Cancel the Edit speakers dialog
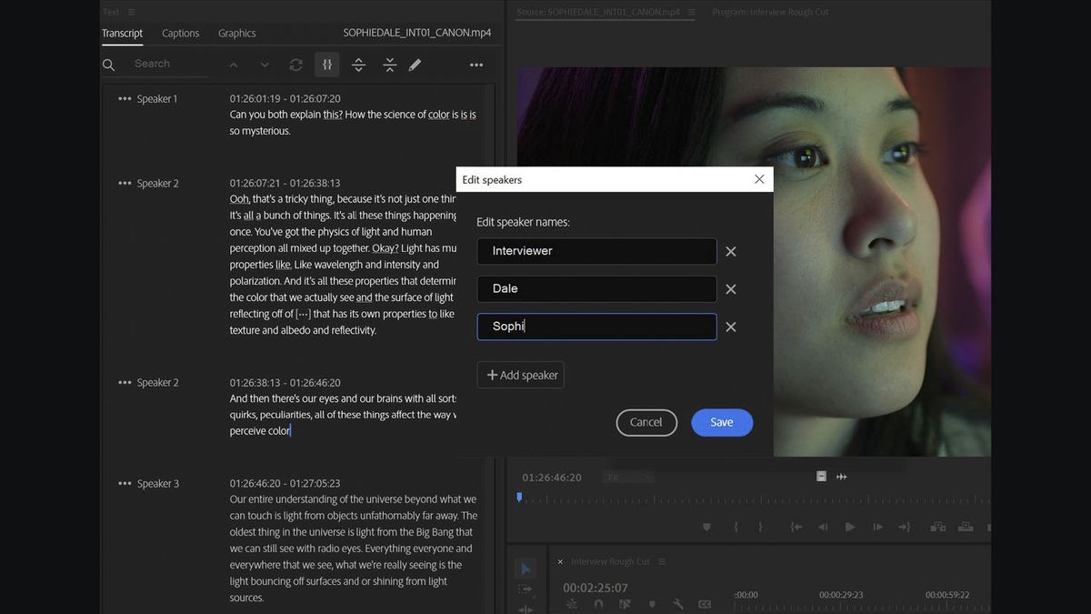 (646, 422)
